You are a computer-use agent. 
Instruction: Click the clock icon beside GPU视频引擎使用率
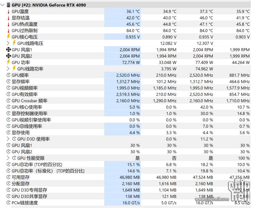tap(8, 120)
